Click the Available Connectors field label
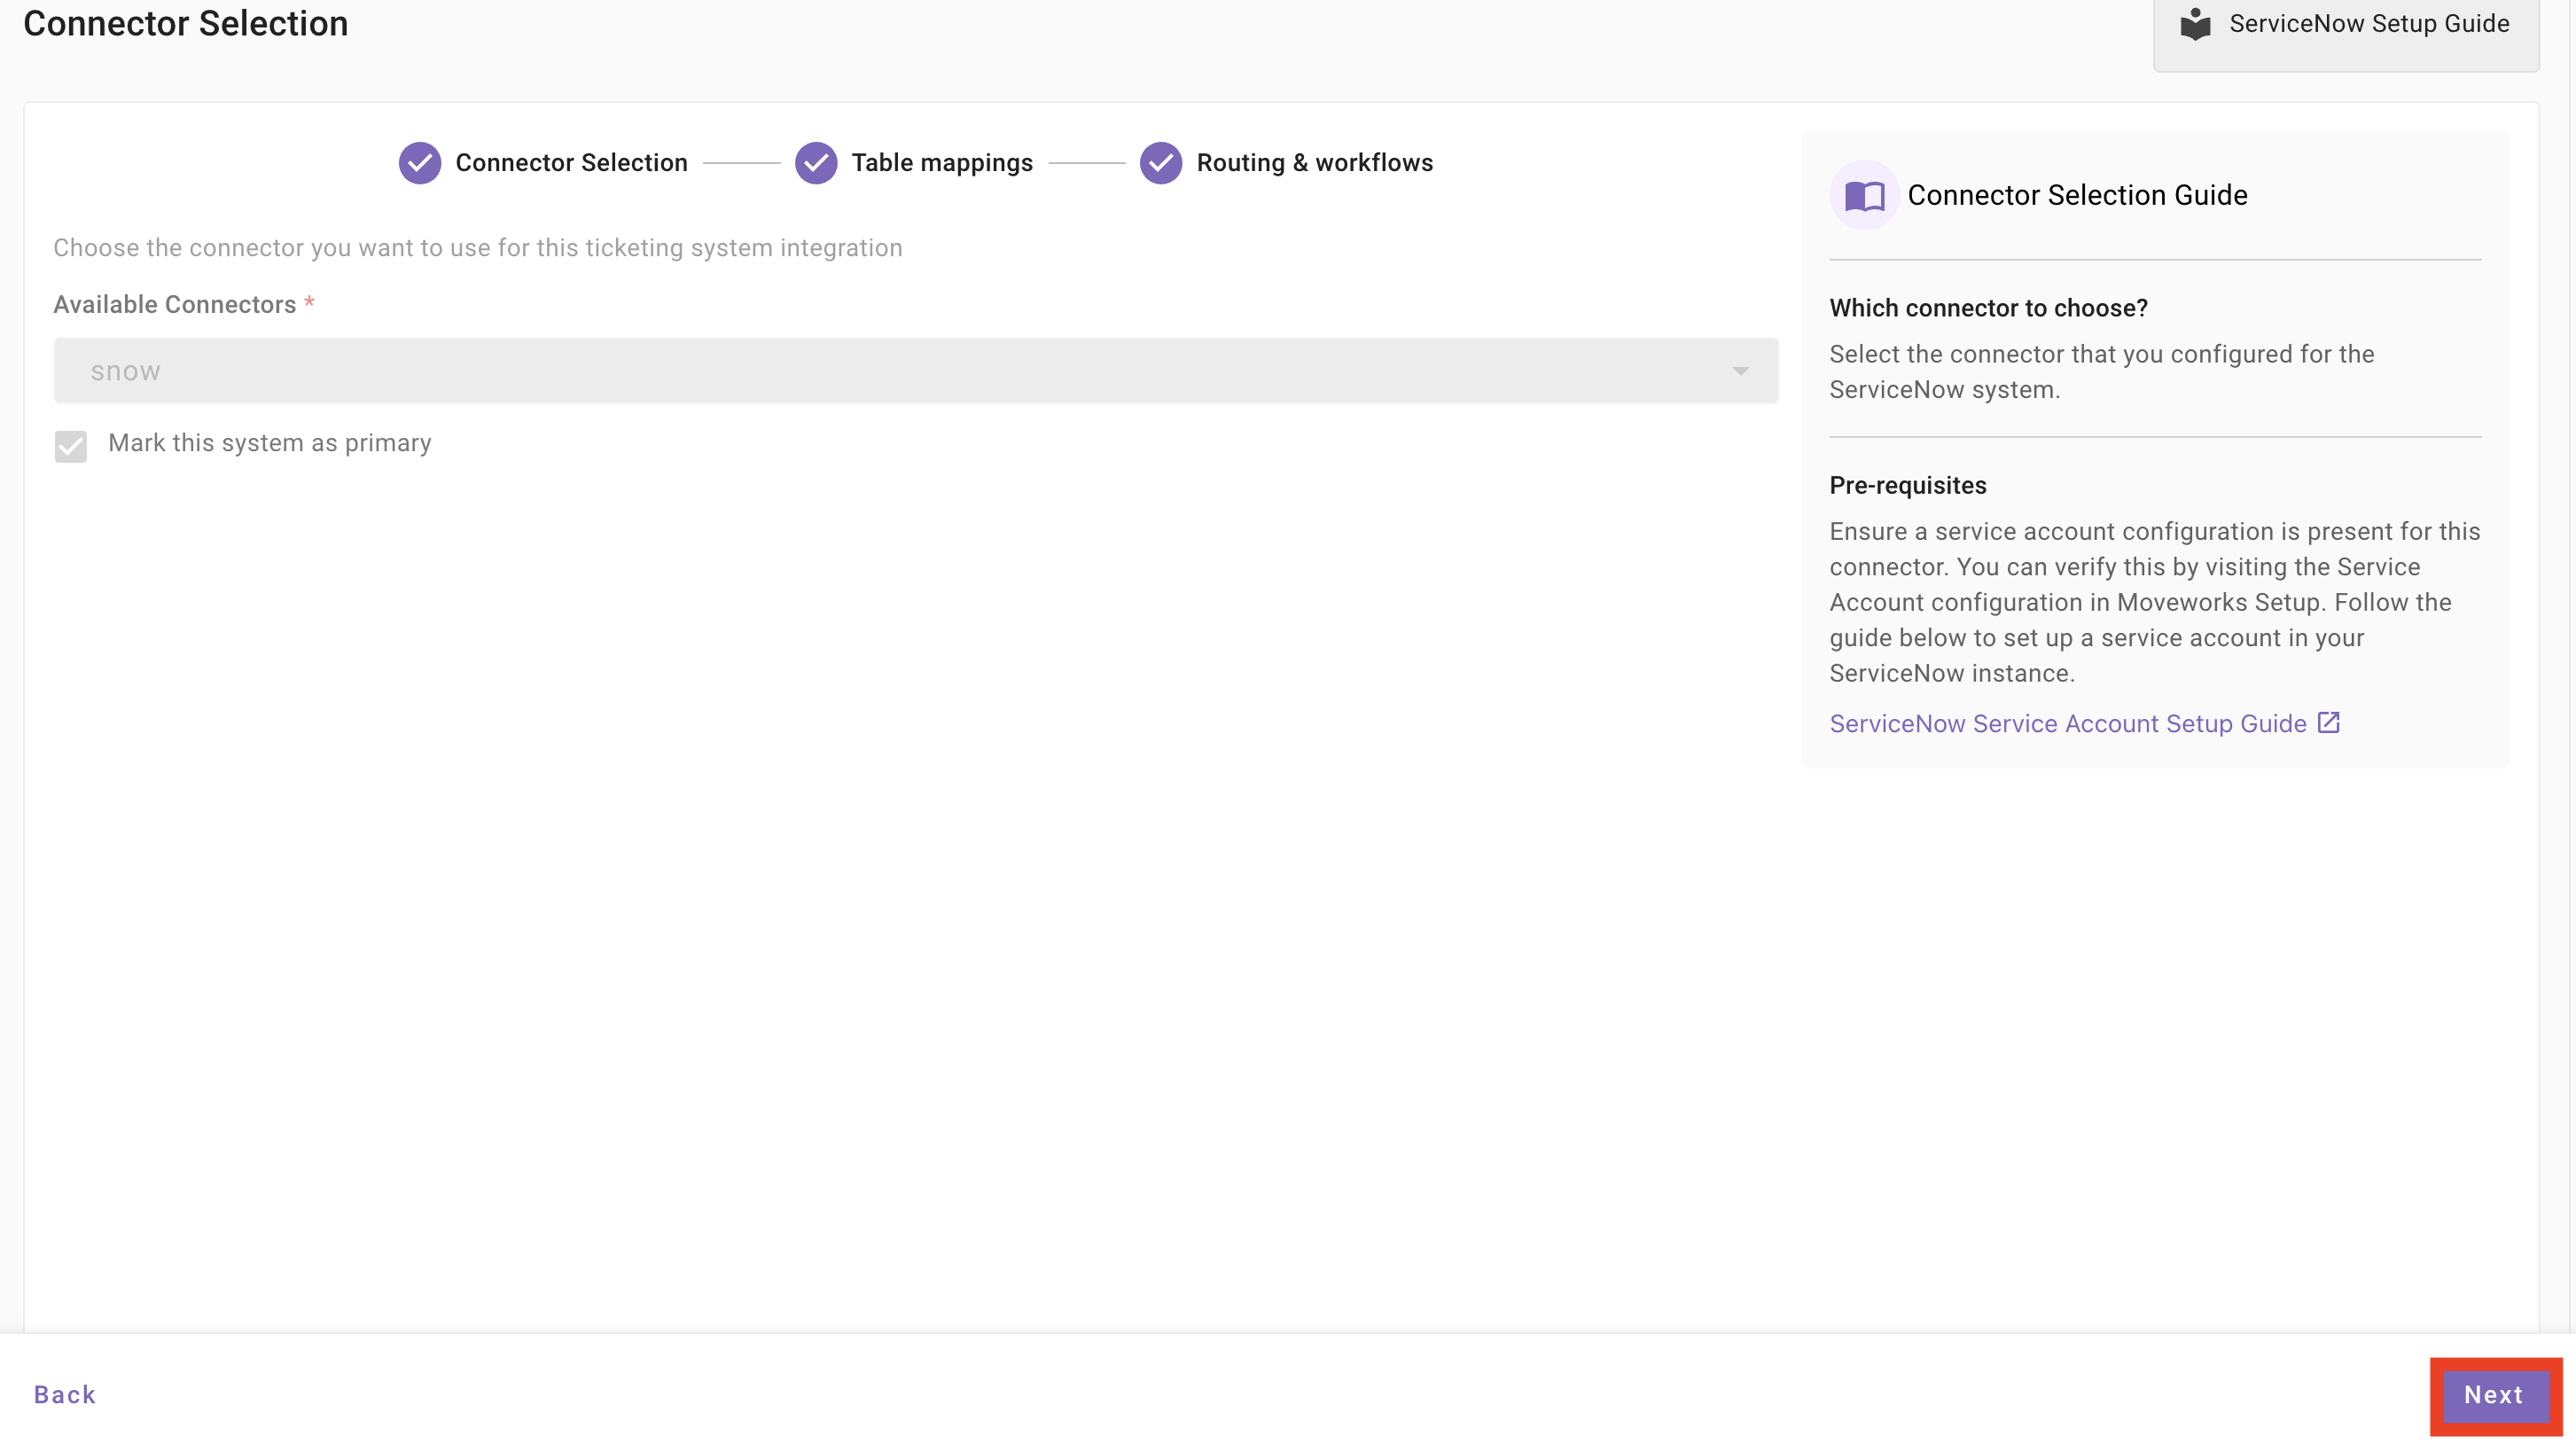Viewport: 2576px width, 1452px height. coord(175,305)
